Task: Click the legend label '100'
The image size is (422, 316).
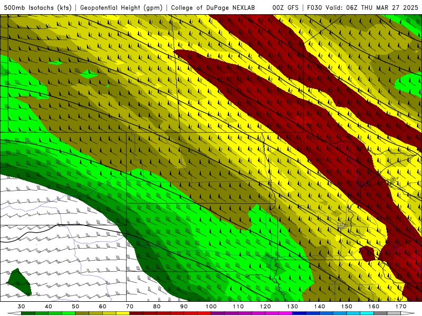Action: pyautogui.click(x=211, y=307)
